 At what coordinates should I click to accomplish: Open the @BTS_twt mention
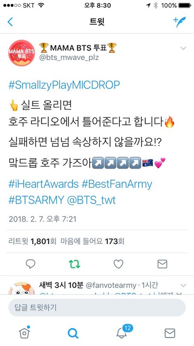pyautogui.click(x=91, y=200)
